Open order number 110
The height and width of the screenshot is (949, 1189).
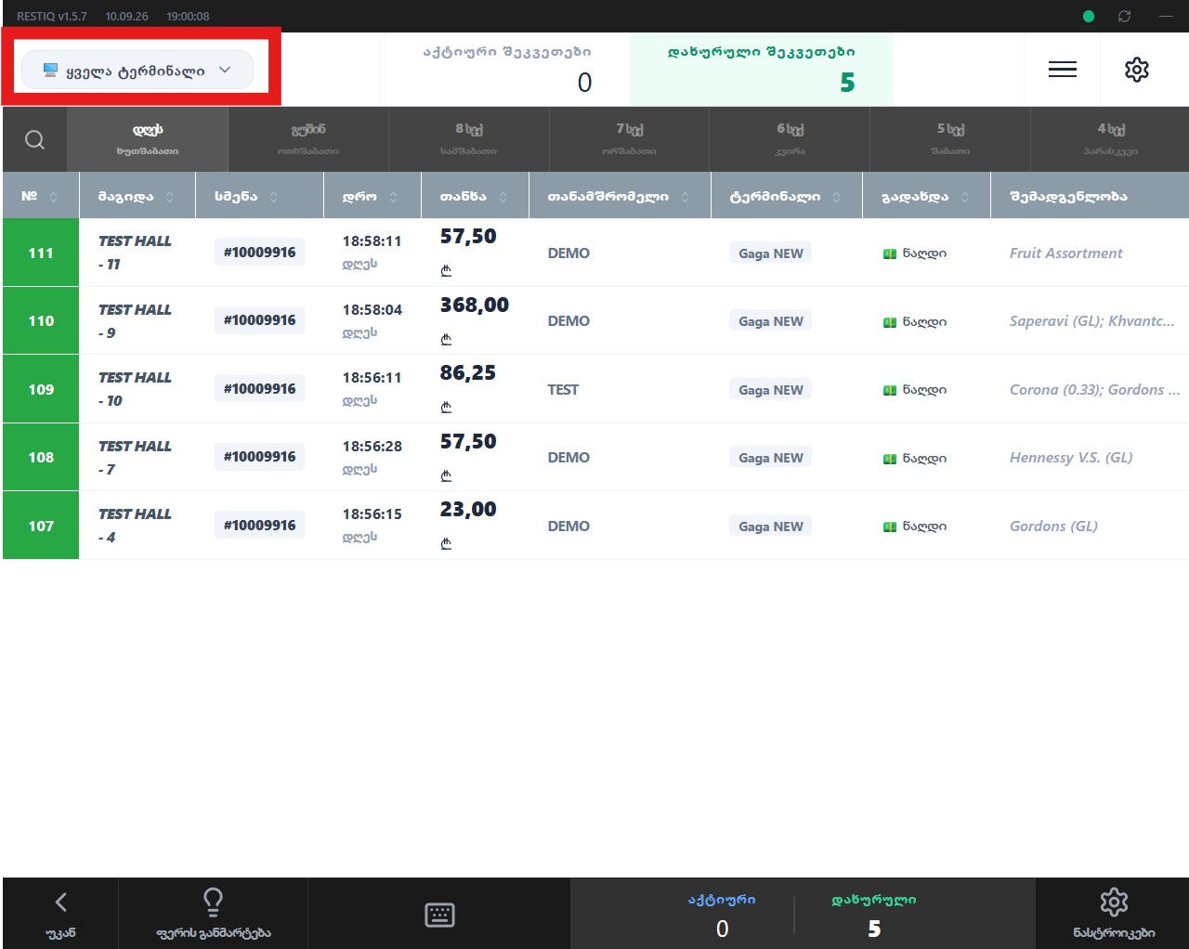tap(41, 320)
